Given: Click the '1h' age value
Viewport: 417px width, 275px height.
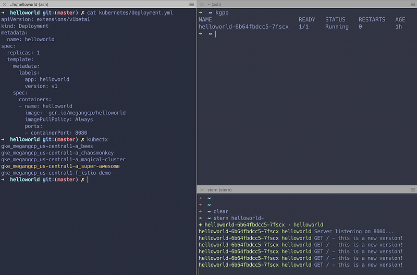Looking at the screenshot, I should (x=398, y=27).
